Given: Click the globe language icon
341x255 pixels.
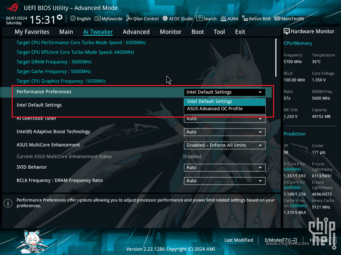Looking at the screenshot, I should coord(73,19).
